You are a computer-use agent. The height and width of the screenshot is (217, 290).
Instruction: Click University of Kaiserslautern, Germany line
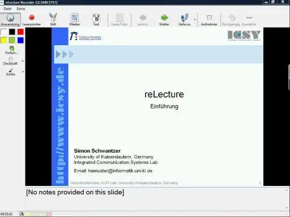114,157
